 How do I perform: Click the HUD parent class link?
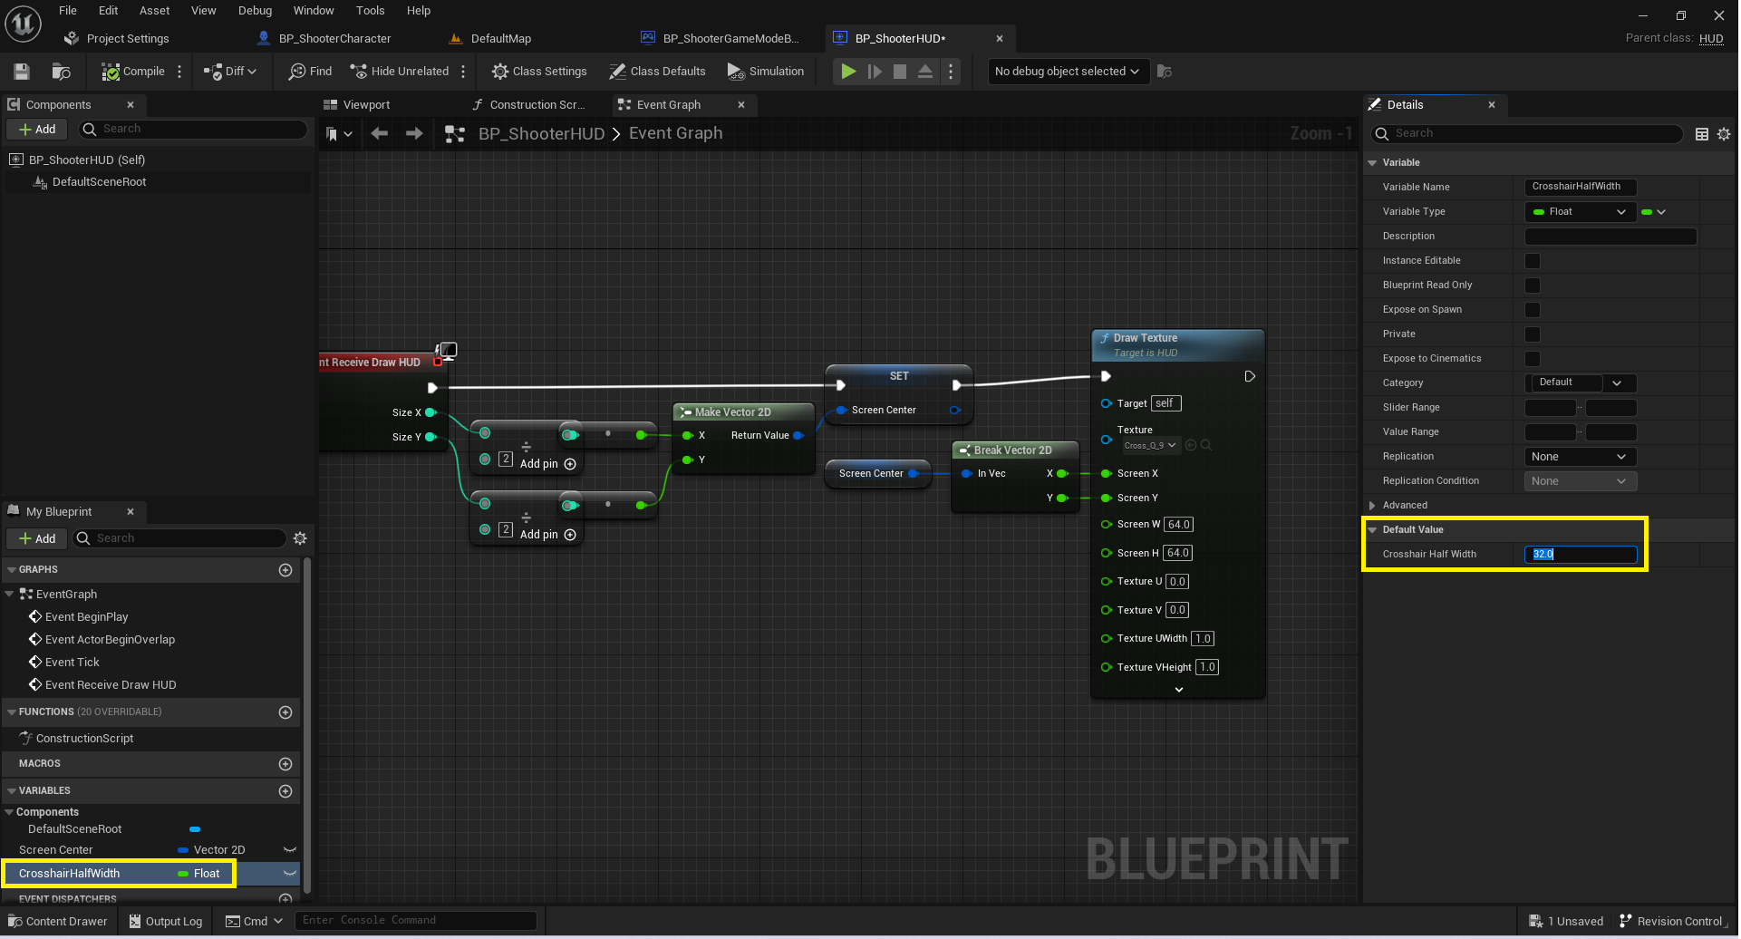pyautogui.click(x=1711, y=39)
